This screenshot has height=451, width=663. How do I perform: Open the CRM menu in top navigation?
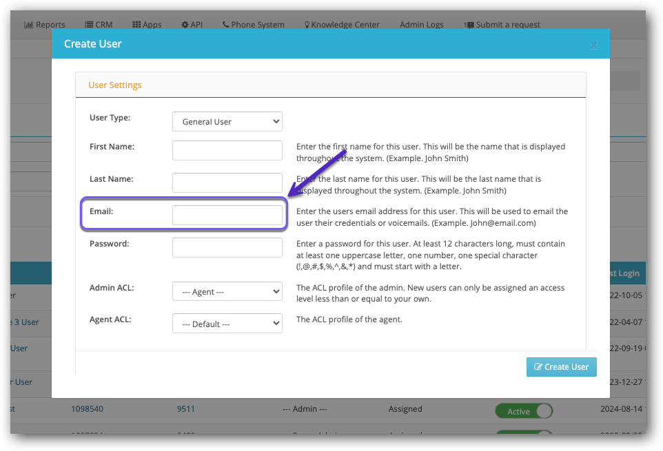99,25
